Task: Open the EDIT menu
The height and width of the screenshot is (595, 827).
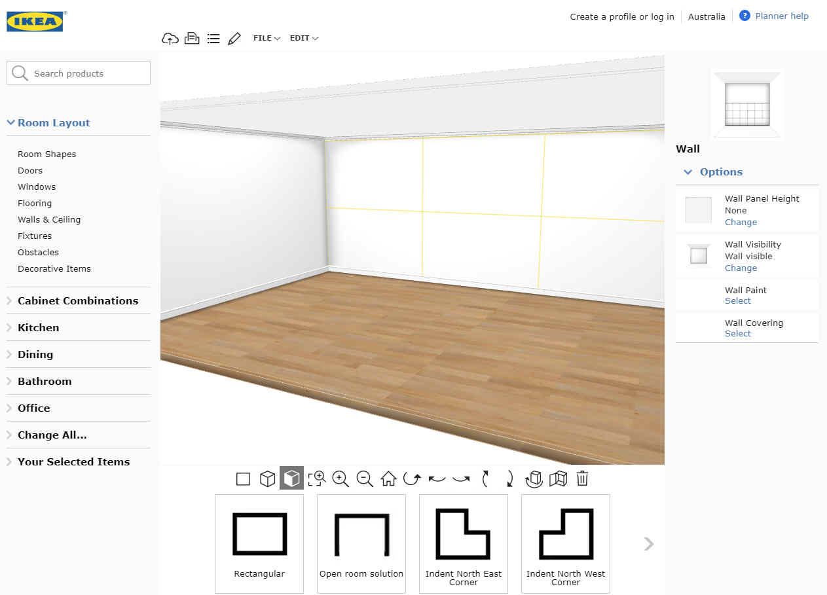Action: [x=303, y=38]
